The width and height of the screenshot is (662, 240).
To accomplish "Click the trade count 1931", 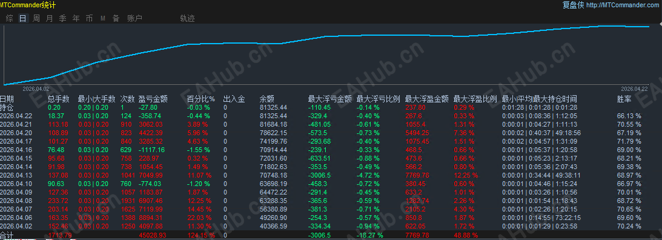I will pyautogui.click(x=128, y=200).
